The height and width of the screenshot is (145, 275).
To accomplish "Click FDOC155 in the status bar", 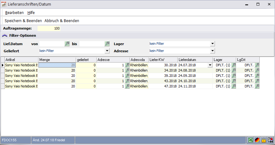I will pos(16,140).
